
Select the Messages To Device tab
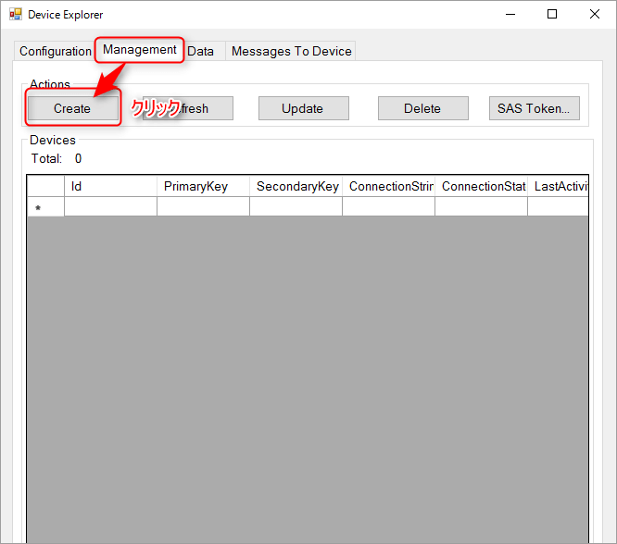(291, 52)
